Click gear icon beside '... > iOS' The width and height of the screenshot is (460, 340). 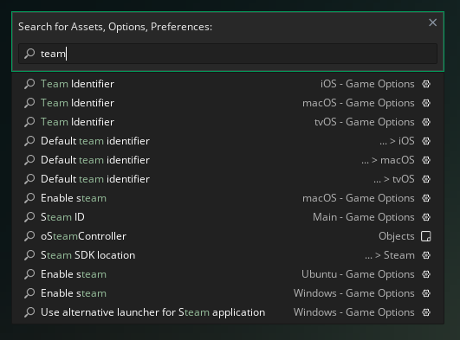click(426, 141)
